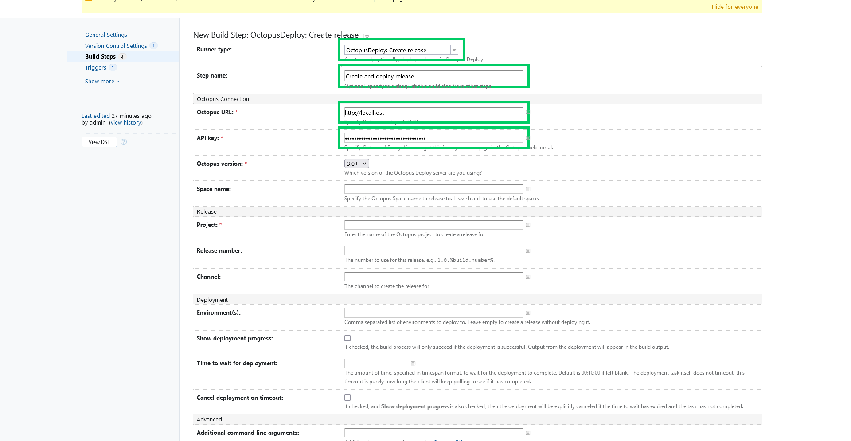Click the View DSL button

tap(99, 142)
